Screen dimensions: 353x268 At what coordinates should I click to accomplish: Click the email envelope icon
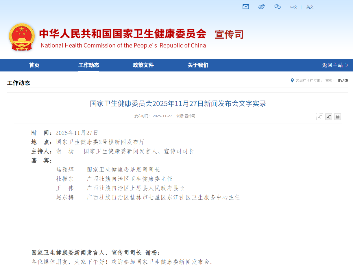246,7
